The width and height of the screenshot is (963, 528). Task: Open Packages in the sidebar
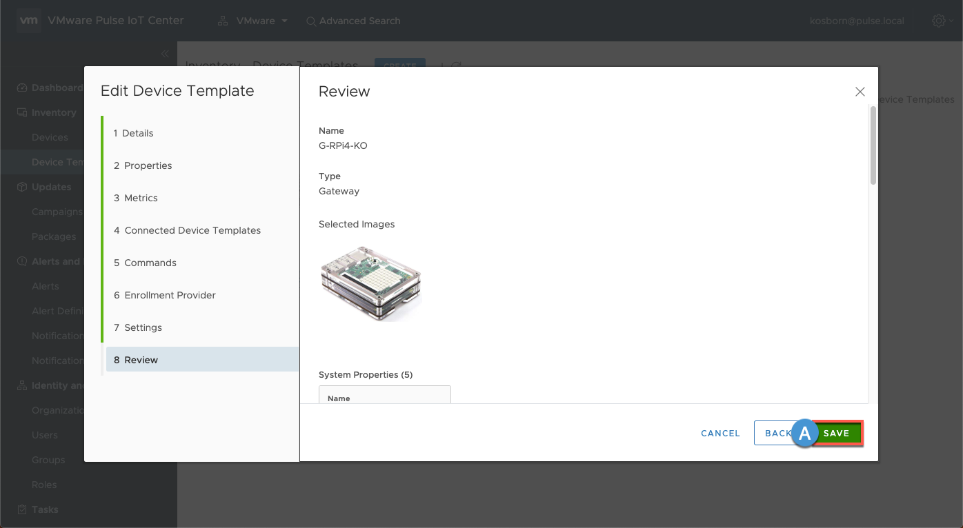(54, 236)
